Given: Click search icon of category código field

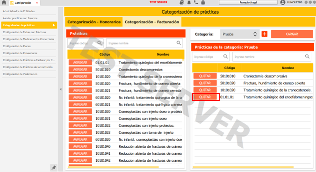Looking at the screenshot, I should 225,57.
